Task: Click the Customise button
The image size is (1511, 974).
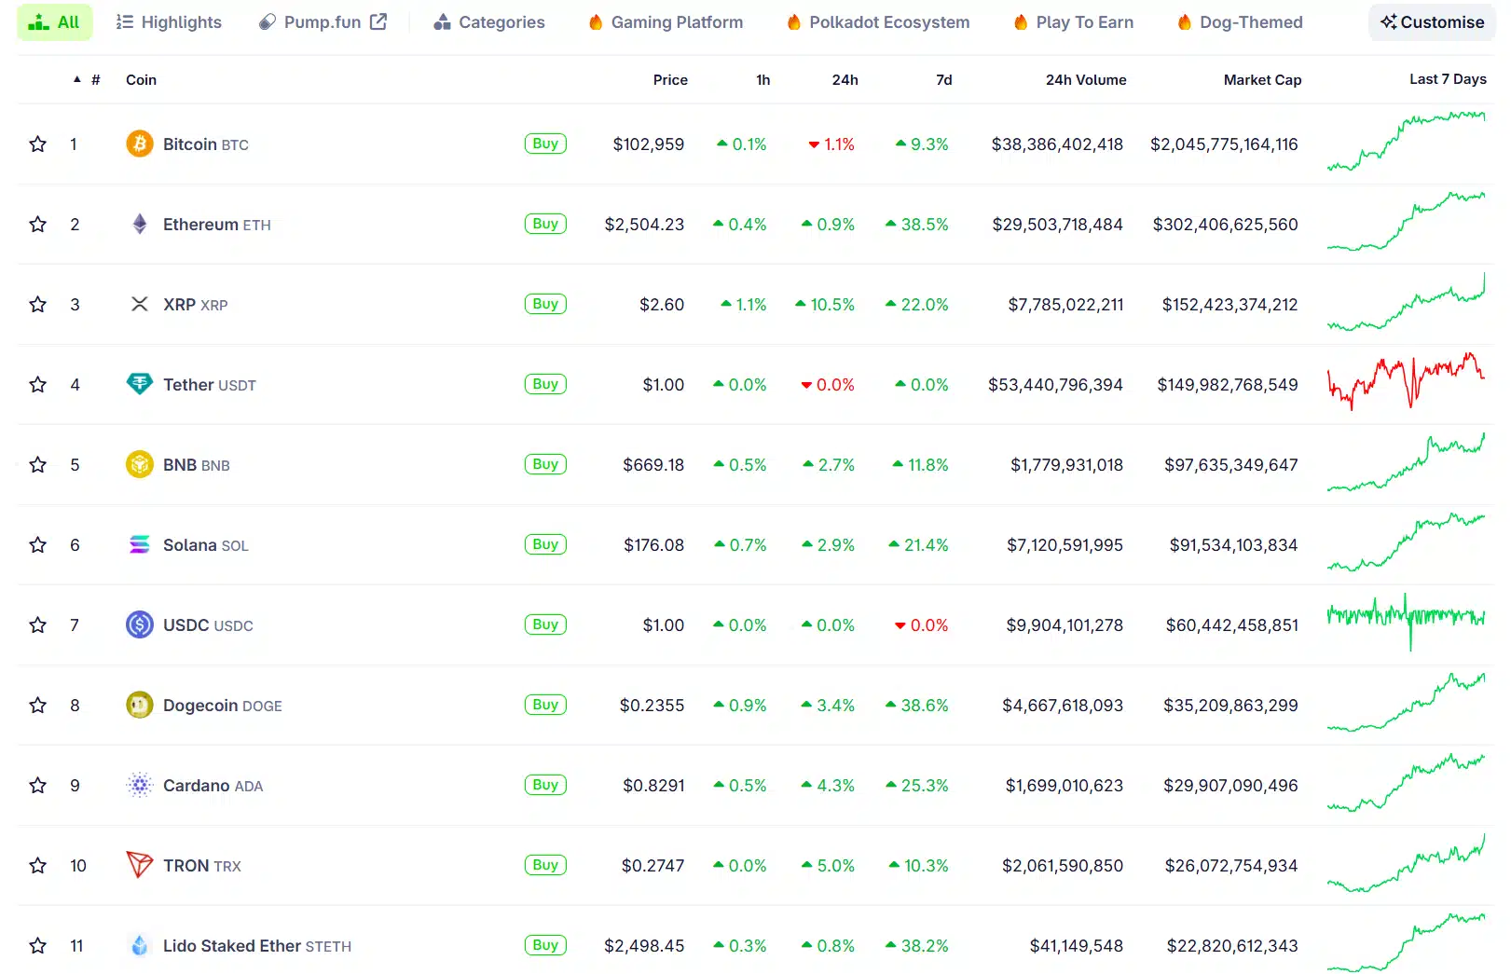Action: pyautogui.click(x=1432, y=22)
